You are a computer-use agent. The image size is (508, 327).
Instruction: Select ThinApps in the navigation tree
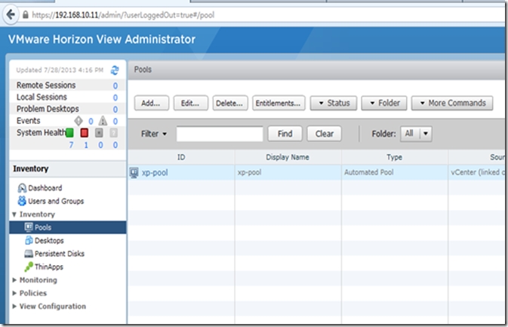(49, 267)
